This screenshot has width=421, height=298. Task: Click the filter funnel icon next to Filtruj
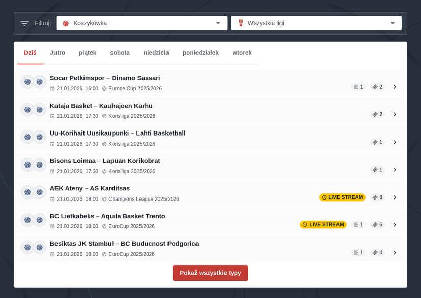pyautogui.click(x=23, y=22)
